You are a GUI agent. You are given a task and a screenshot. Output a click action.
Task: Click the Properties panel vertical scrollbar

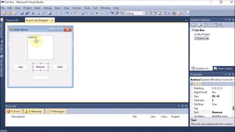[233, 108]
